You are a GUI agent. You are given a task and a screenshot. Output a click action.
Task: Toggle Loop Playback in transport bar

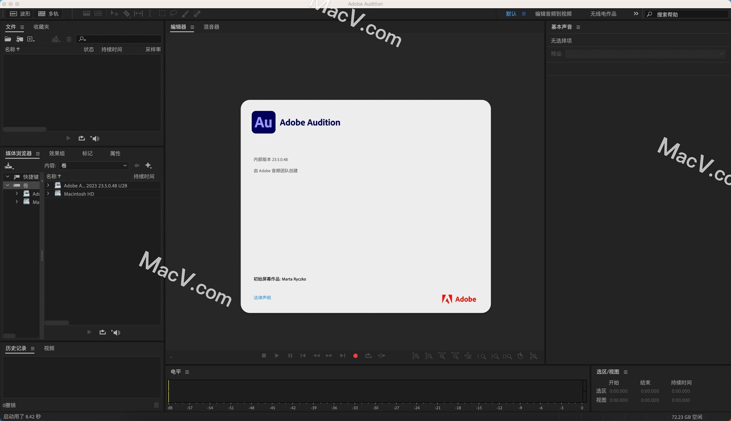click(369, 356)
